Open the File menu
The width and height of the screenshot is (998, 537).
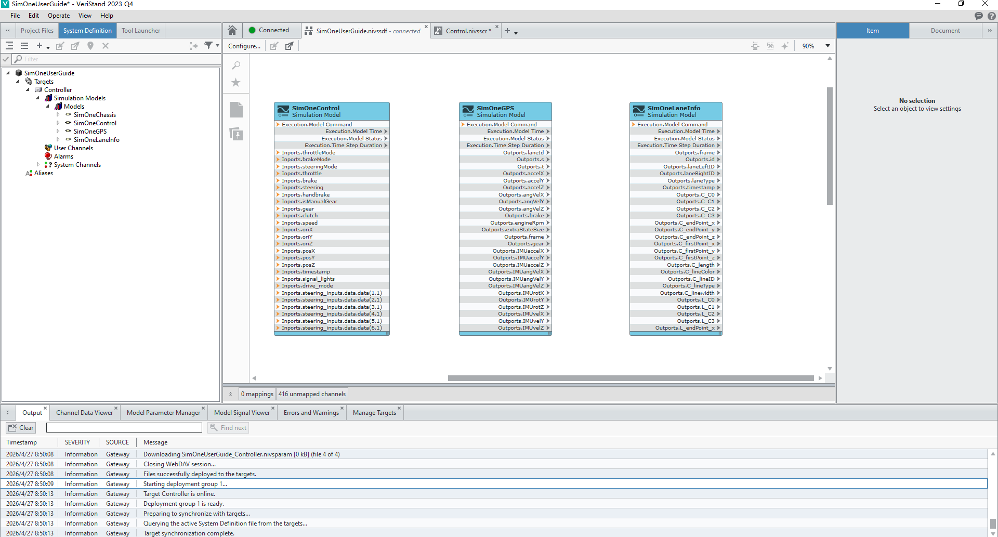(15, 16)
